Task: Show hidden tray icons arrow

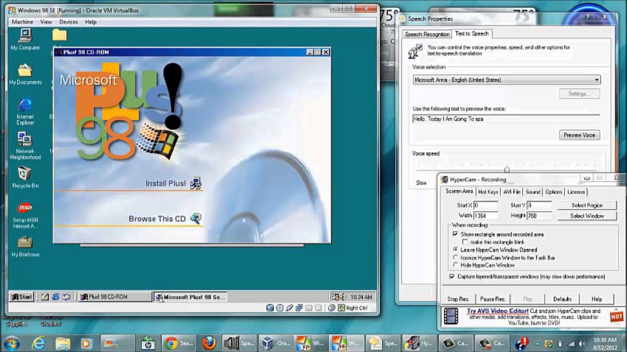Action: (538, 343)
